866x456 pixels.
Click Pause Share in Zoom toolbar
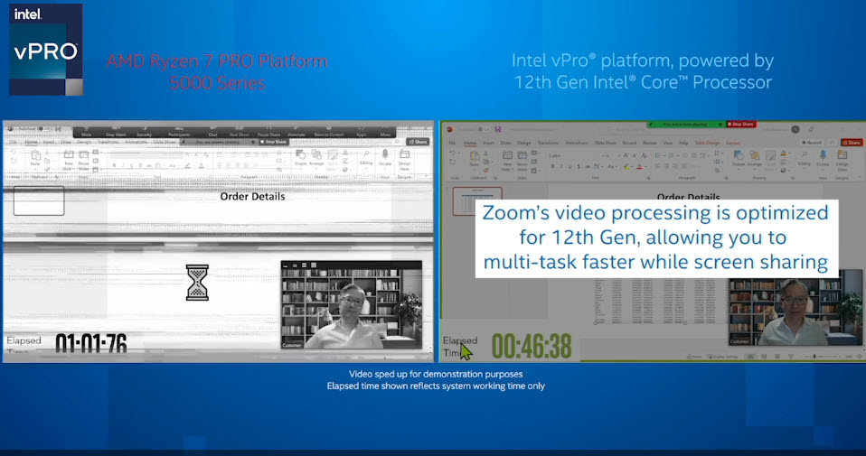point(269,132)
